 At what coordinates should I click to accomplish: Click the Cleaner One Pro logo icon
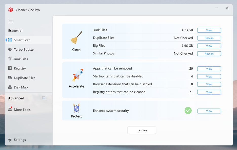coord(11,10)
